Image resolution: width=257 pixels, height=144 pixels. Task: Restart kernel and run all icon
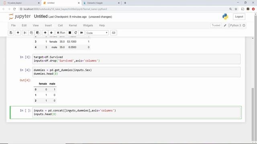(82, 33)
